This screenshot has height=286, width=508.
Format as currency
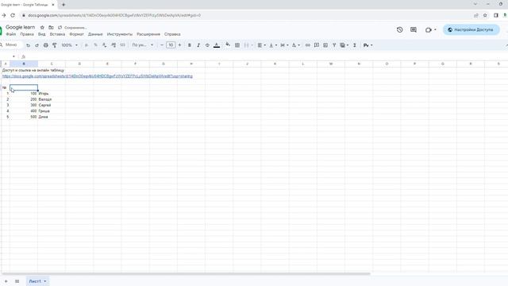click(x=87, y=45)
